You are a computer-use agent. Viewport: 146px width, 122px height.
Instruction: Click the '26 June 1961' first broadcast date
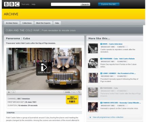click(x=31, y=102)
